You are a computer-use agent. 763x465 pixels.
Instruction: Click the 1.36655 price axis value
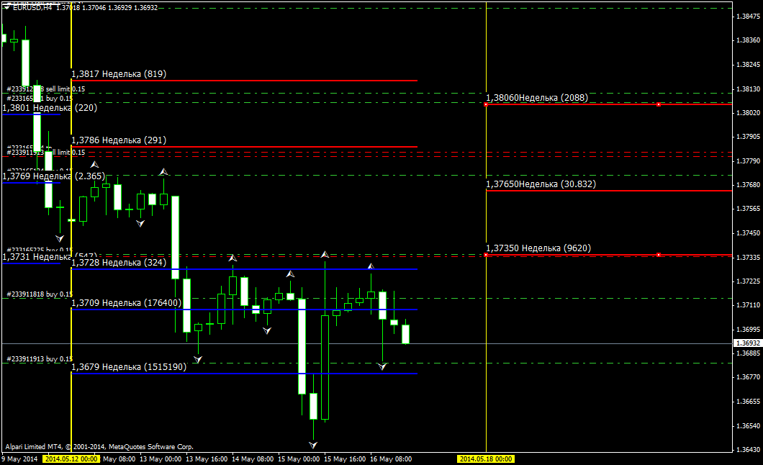pyautogui.click(x=749, y=402)
